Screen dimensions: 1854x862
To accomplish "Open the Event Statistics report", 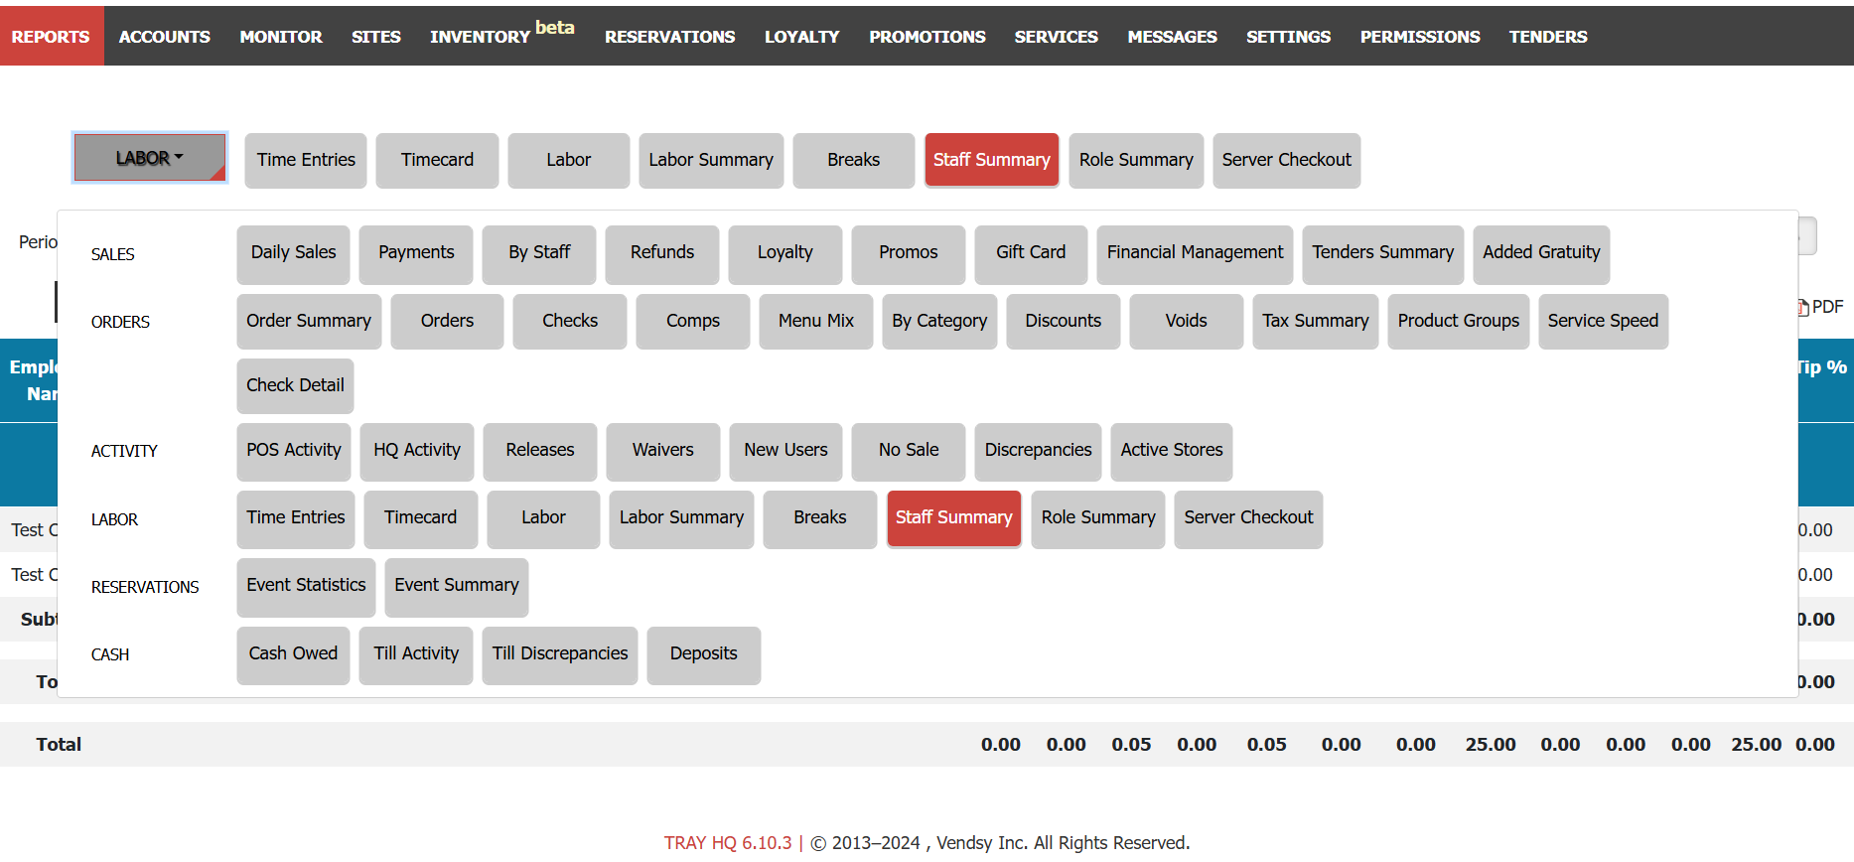I will pyautogui.click(x=306, y=586).
